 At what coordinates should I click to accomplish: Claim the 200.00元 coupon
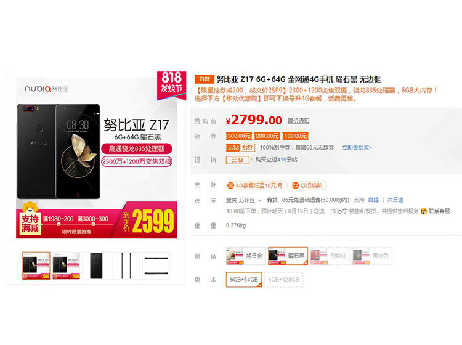[267, 136]
